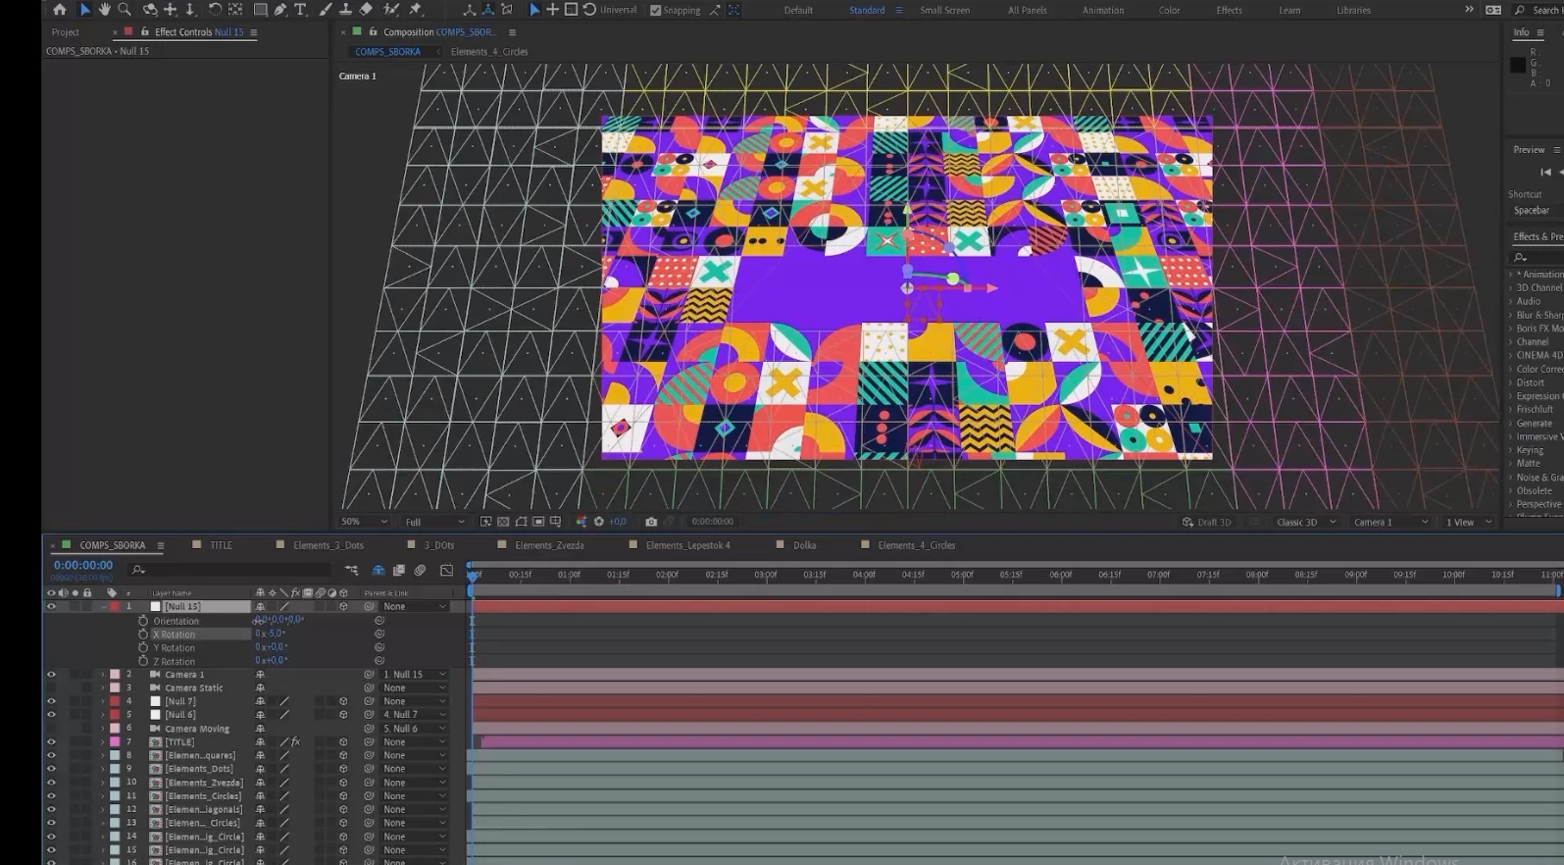Click the current timecode 0:00:00:00
Viewport: 1564px width, 865px height.
pyautogui.click(x=83, y=565)
